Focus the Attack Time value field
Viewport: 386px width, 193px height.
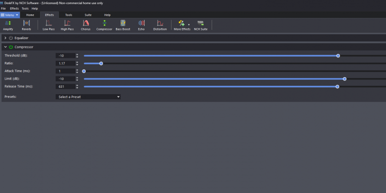tap(65, 71)
